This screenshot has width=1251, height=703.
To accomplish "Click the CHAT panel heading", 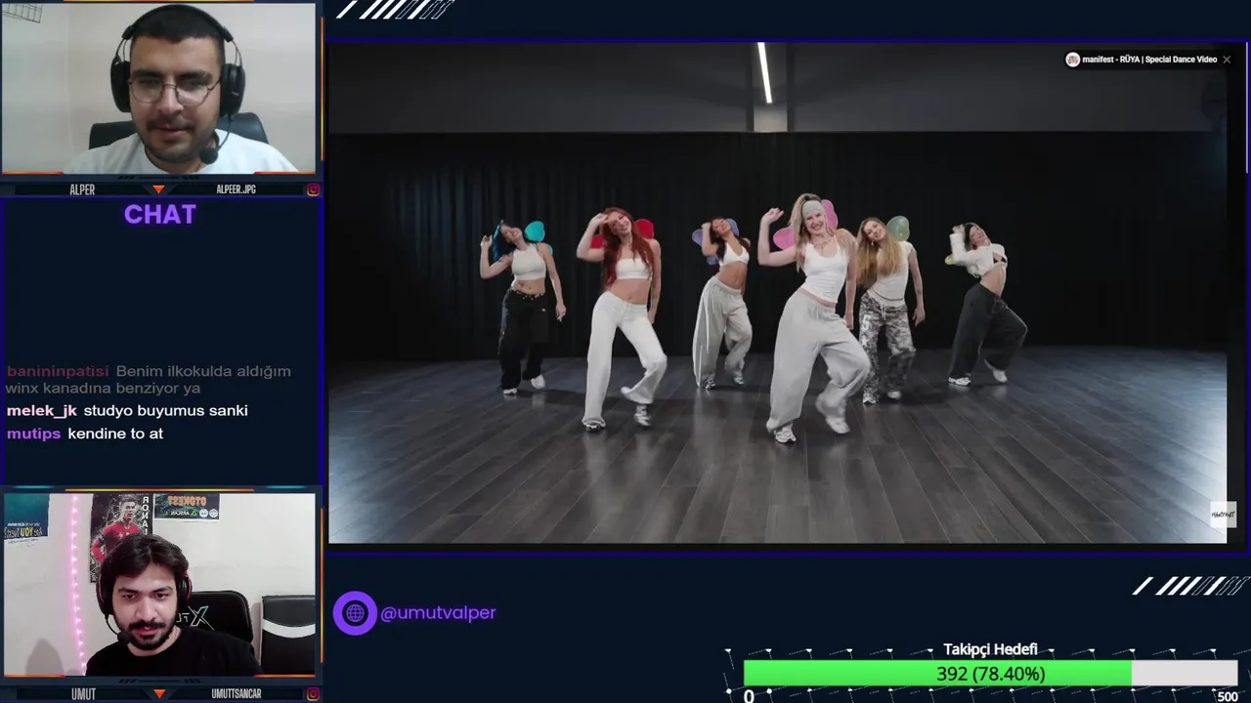I will [x=160, y=215].
